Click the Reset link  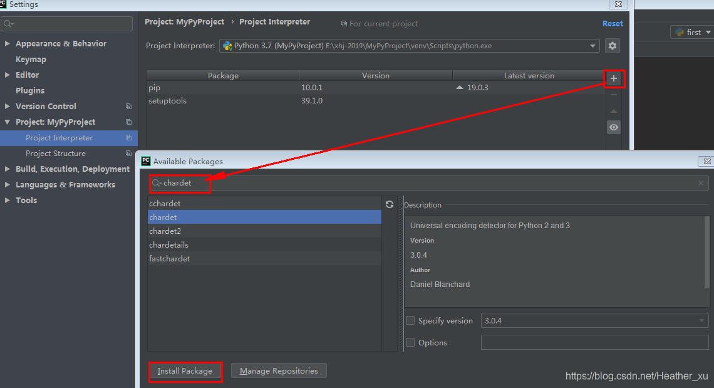tap(613, 24)
